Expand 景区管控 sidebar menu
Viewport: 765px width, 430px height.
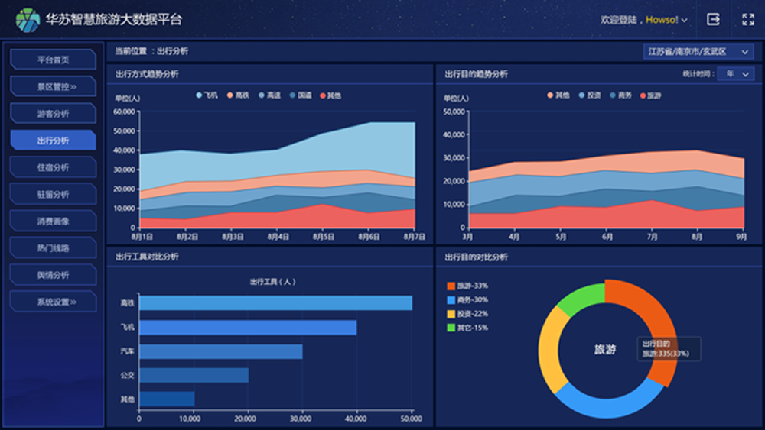[x=54, y=87]
